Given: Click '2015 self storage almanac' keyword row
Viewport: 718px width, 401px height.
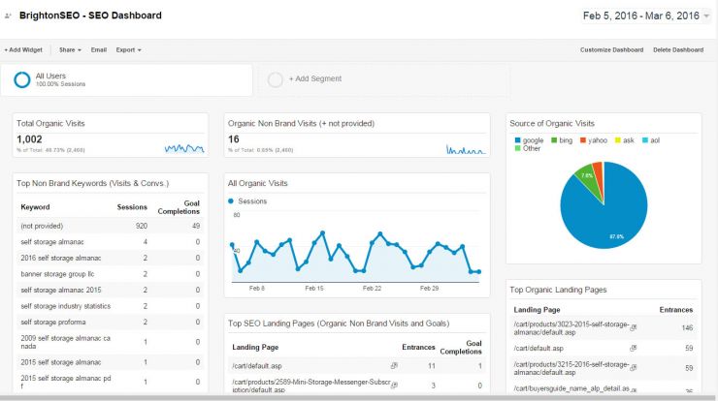Looking at the screenshot, I should (x=110, y=362).
